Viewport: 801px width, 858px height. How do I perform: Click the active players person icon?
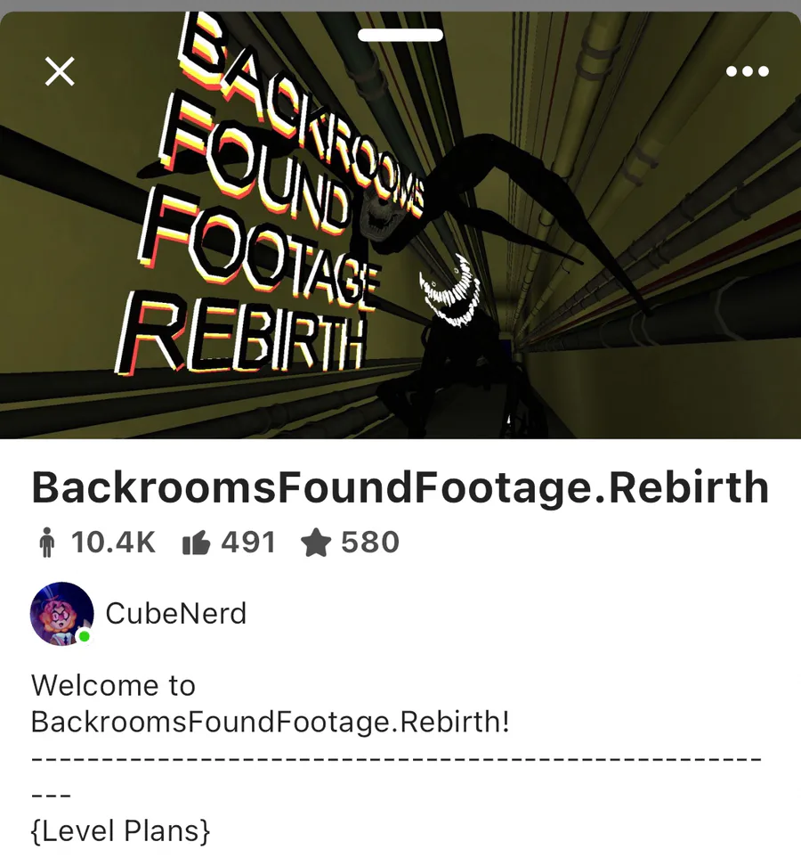[x=47, y=543]
